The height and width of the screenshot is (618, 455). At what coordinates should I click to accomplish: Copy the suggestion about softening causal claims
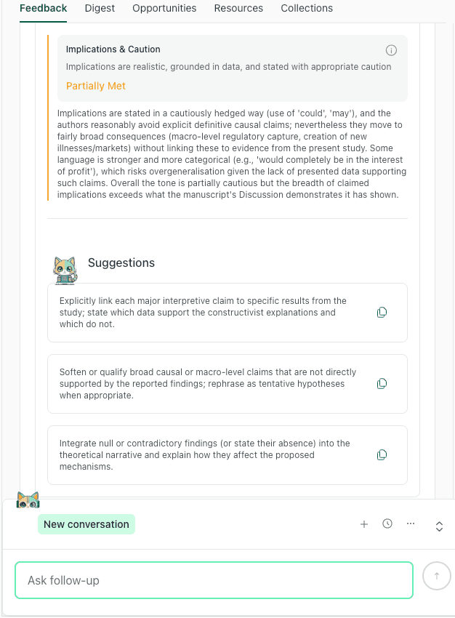(x=382, y=383)
